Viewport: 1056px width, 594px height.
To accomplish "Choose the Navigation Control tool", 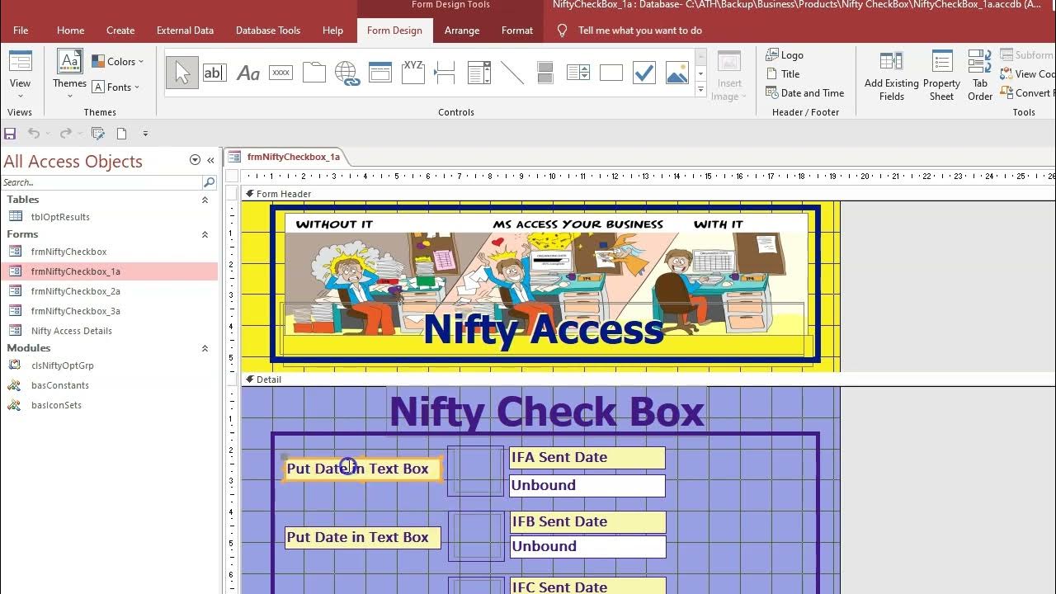I will [379, 73].
